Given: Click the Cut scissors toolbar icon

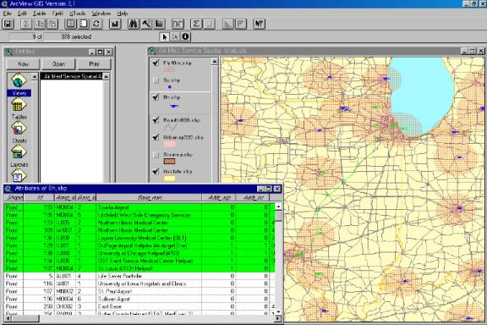Looking at the screenshot, I should [26, 24].
